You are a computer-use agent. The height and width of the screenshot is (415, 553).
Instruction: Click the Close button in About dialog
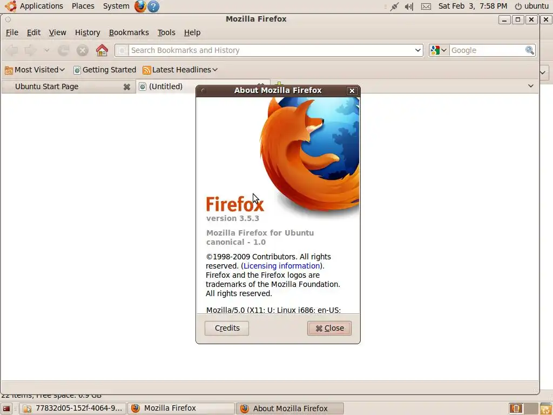(329, 328)
